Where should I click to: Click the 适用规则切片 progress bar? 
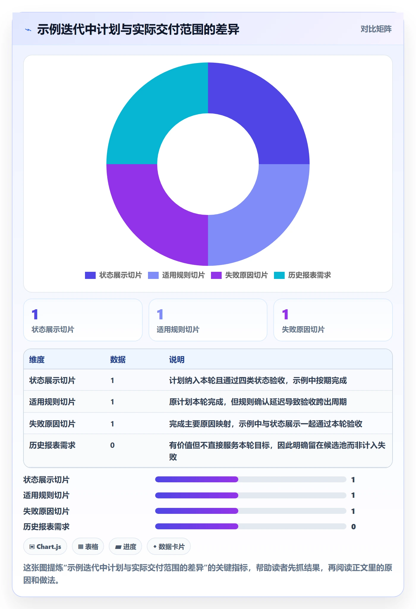click(251, 495)
